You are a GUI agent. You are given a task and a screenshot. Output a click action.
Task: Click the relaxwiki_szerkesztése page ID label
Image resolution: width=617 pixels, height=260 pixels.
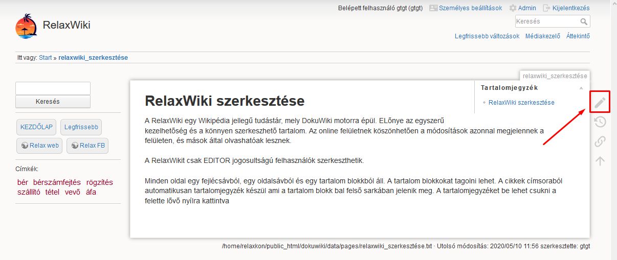555,76
